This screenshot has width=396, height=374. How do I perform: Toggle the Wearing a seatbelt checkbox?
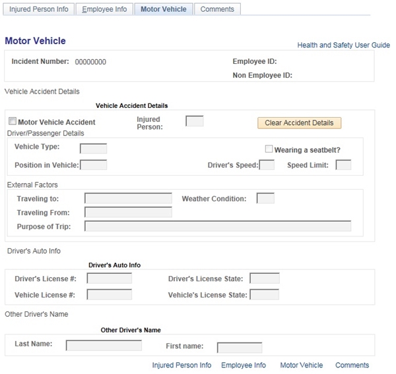tap(269, 149)
